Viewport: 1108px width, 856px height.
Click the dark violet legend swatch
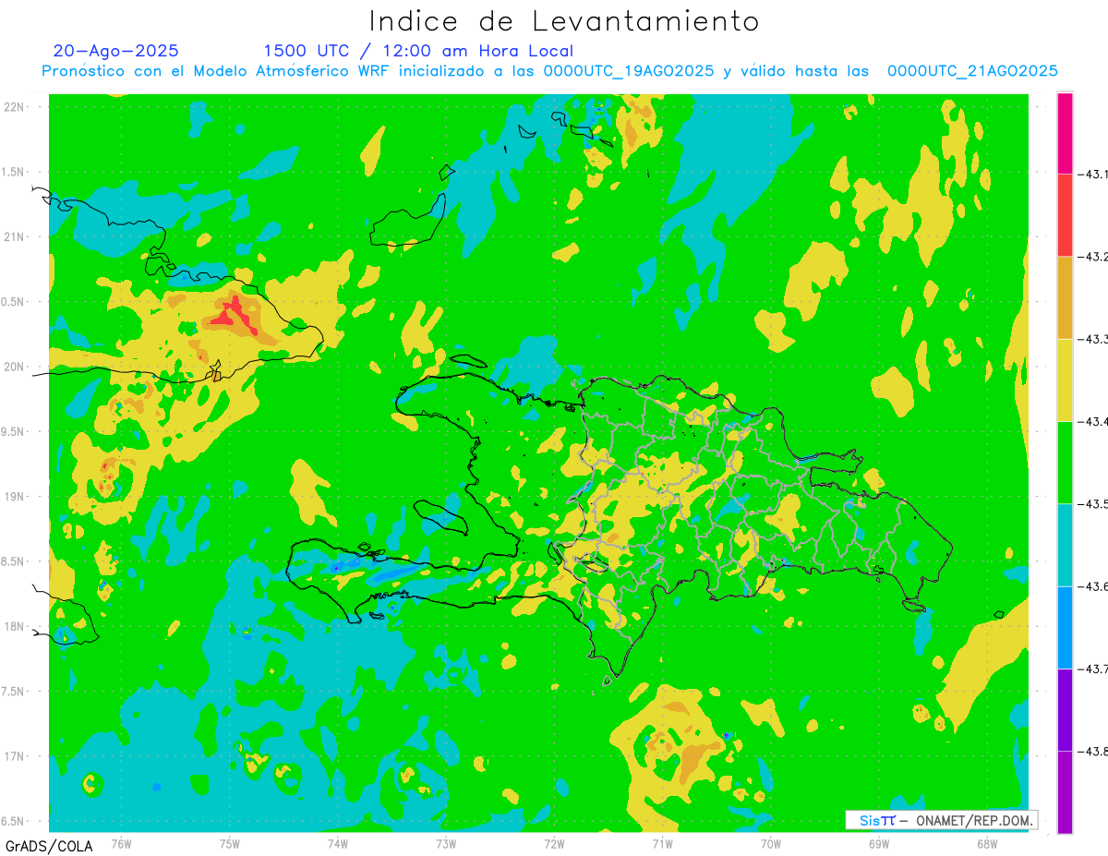pos(1065,709)
